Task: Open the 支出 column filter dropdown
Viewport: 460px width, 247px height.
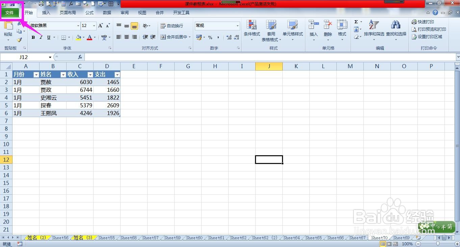Action: tap(117, 75)
